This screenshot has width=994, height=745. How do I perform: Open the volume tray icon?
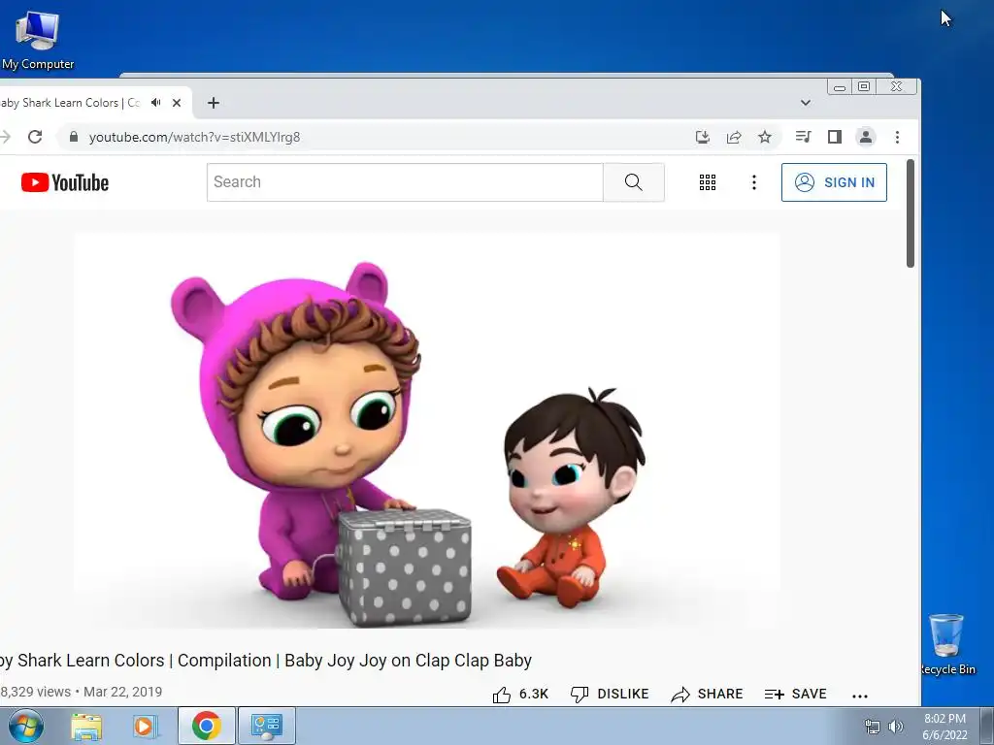click(x=896, y=727)
